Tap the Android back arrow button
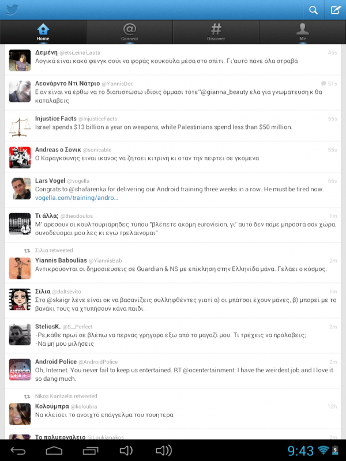346x461 pixels. (x=18, y=451)
